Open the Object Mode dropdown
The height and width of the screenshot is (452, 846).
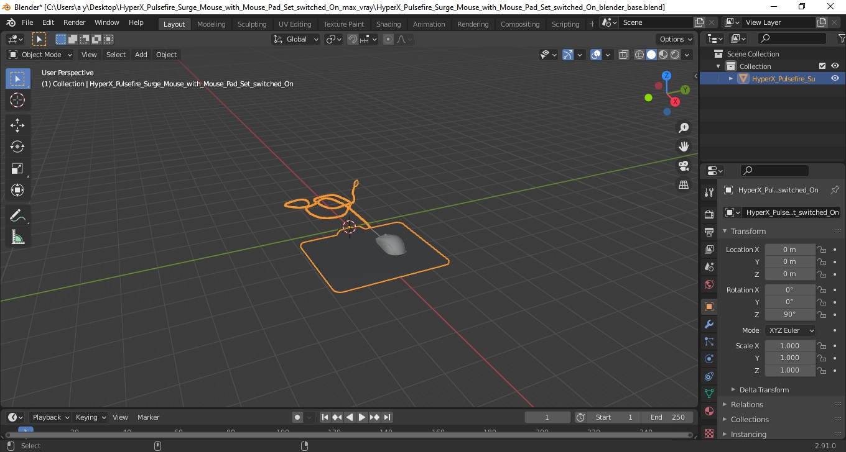[40, 55]
